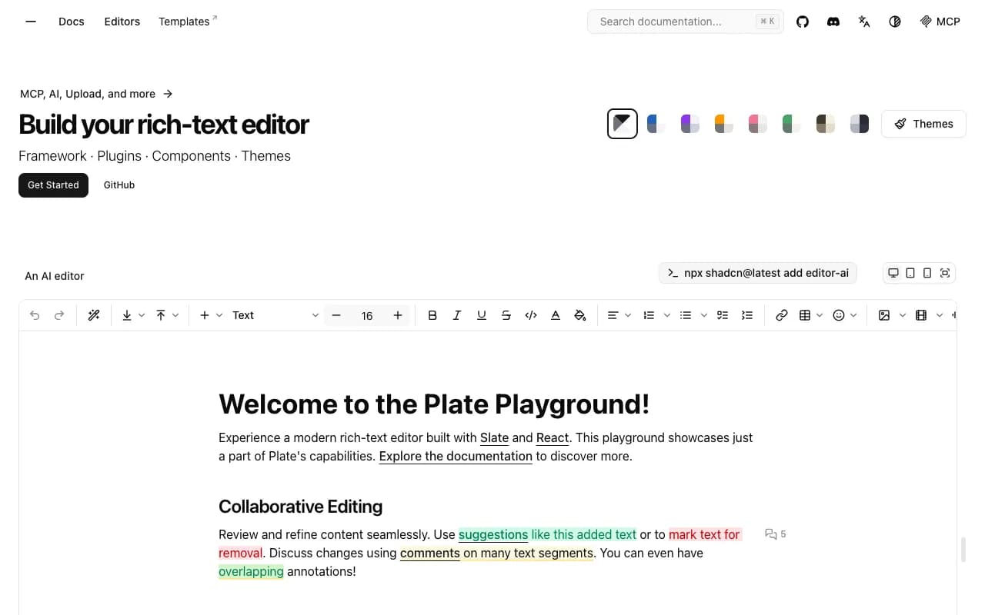Select the orange theme swatch

click(723, 123)
